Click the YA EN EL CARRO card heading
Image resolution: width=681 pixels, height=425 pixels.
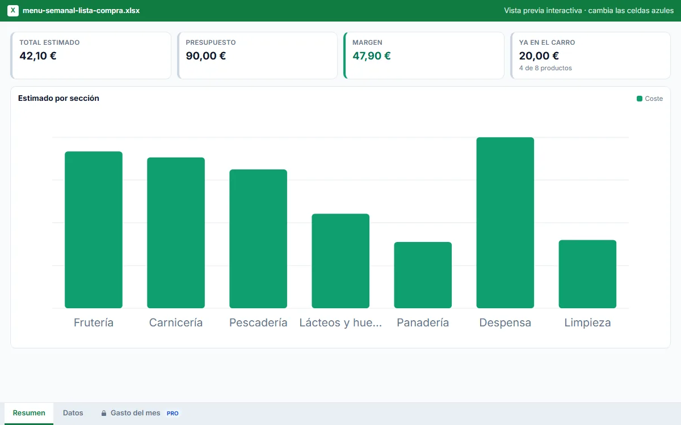coord(547,42)
